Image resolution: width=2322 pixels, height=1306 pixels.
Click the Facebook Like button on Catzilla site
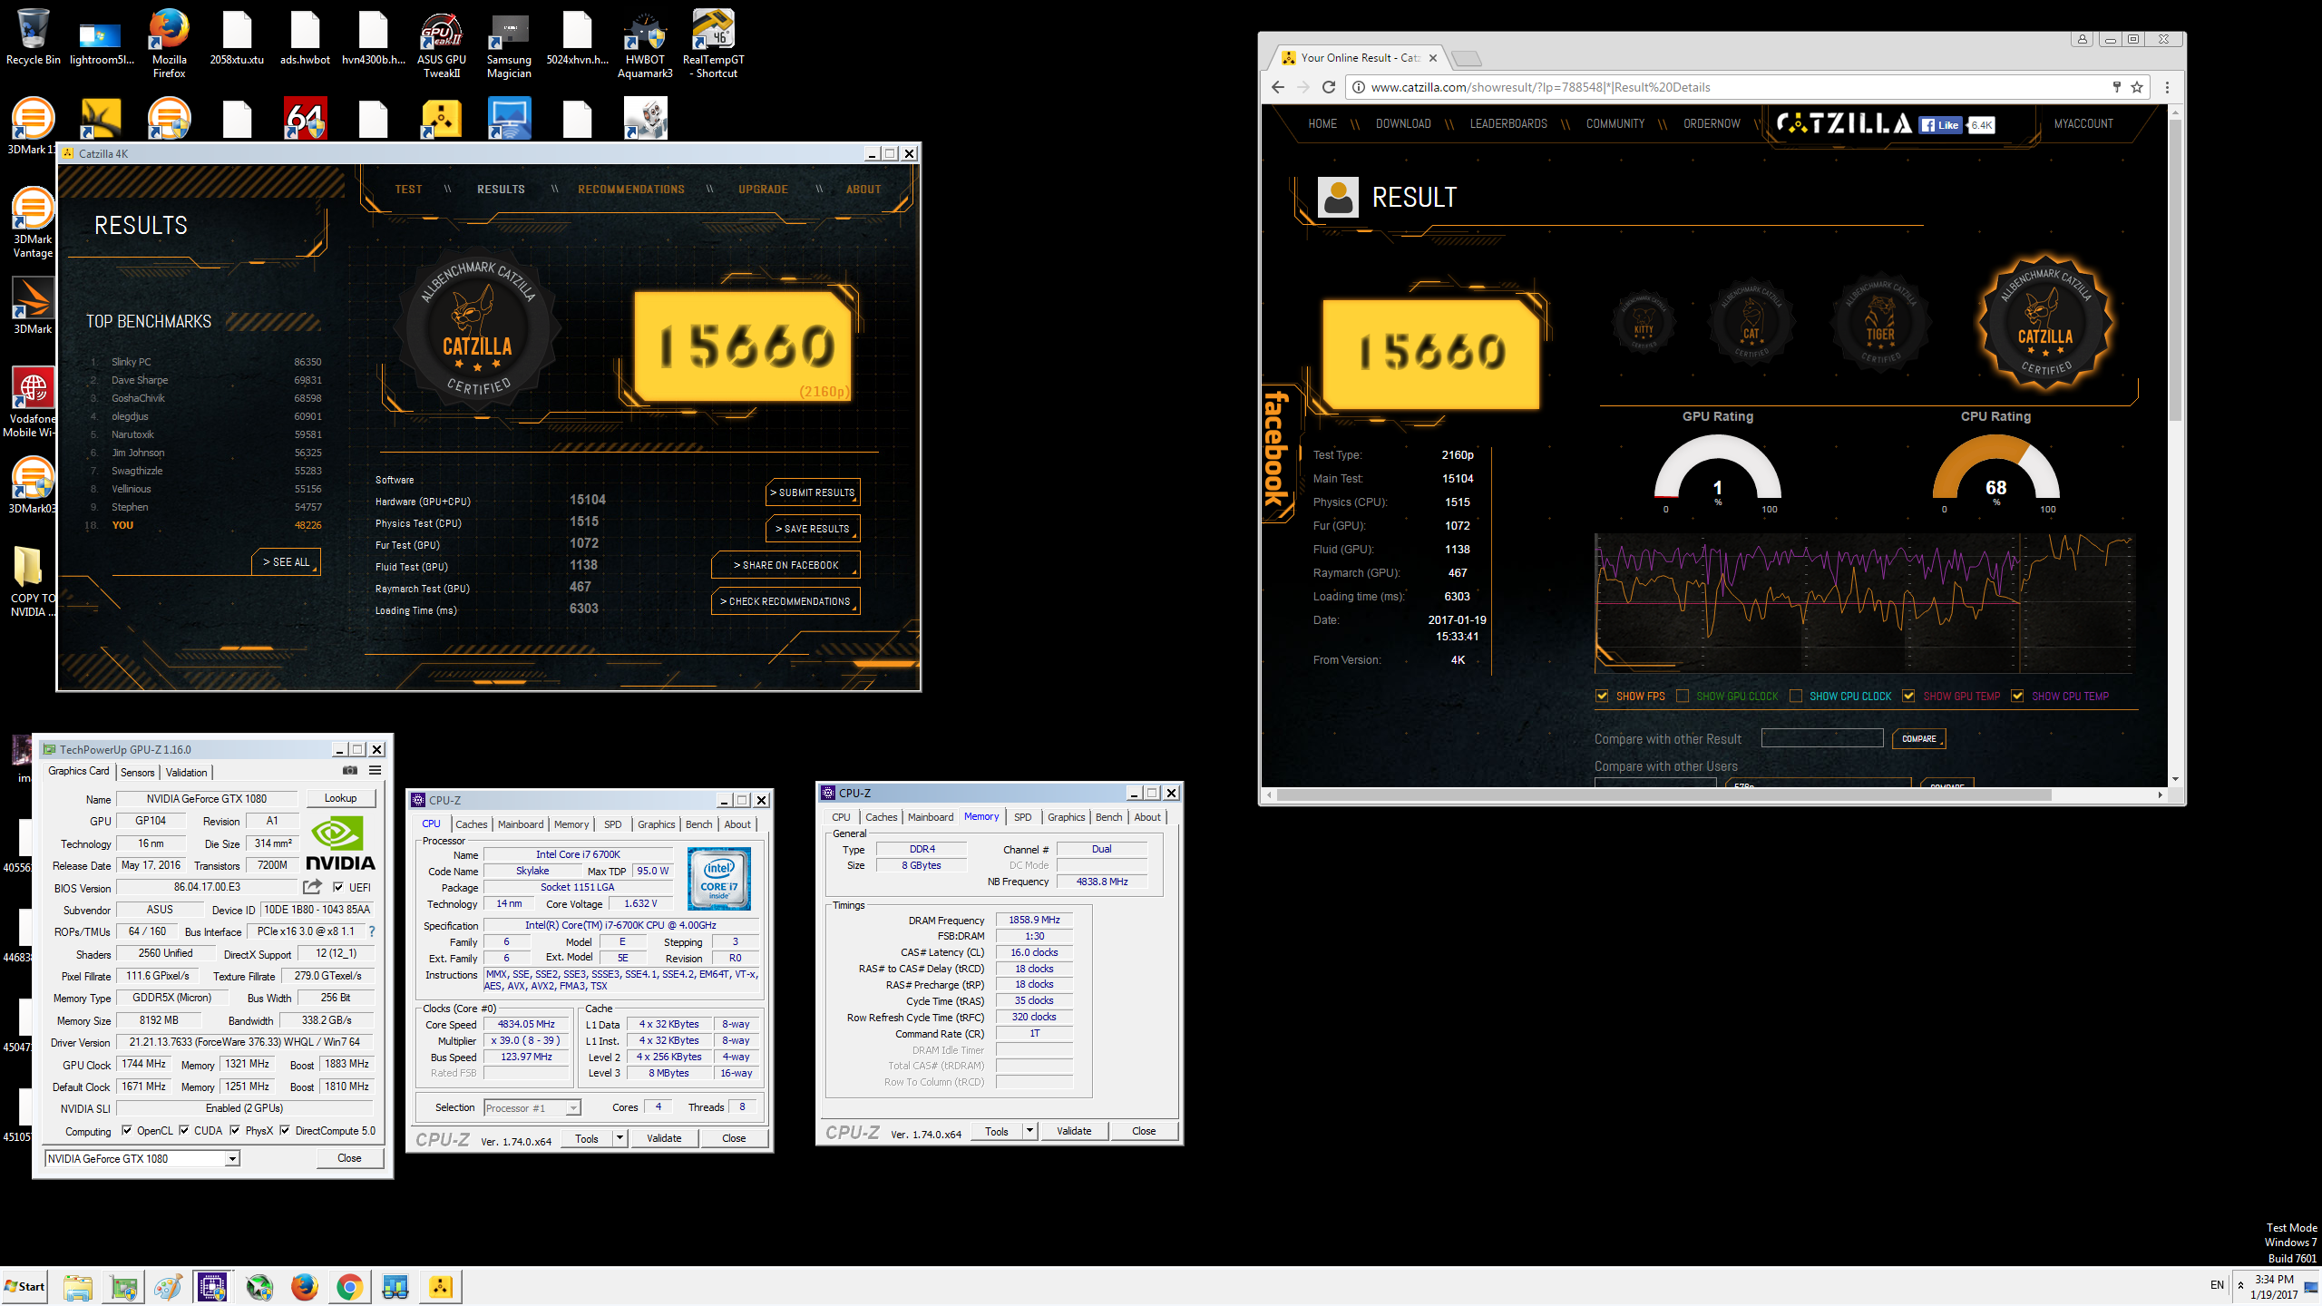click(x=1941, y=125)
